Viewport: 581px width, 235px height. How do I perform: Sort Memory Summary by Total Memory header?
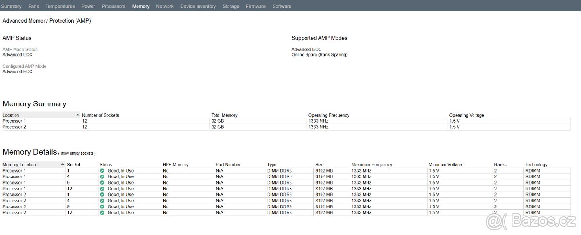point(224,115)
